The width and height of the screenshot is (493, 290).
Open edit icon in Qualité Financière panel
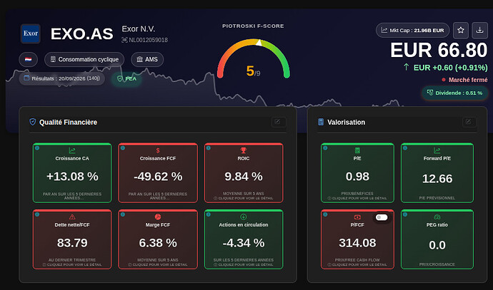point(278,122)
